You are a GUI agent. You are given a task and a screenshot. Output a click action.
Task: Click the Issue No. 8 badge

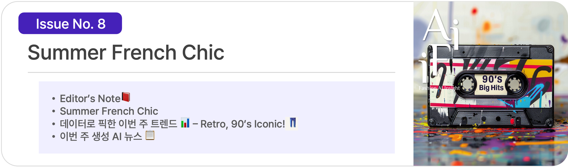pos(70,23)
